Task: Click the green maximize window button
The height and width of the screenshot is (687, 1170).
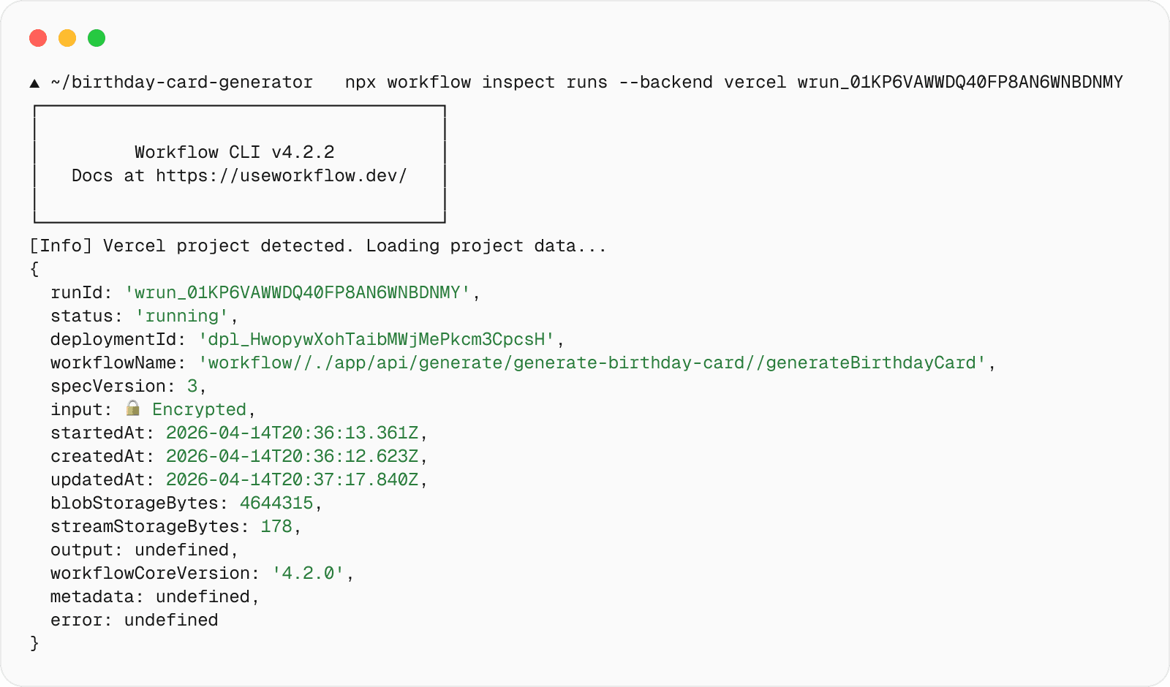Action: [x=97, y=38]
